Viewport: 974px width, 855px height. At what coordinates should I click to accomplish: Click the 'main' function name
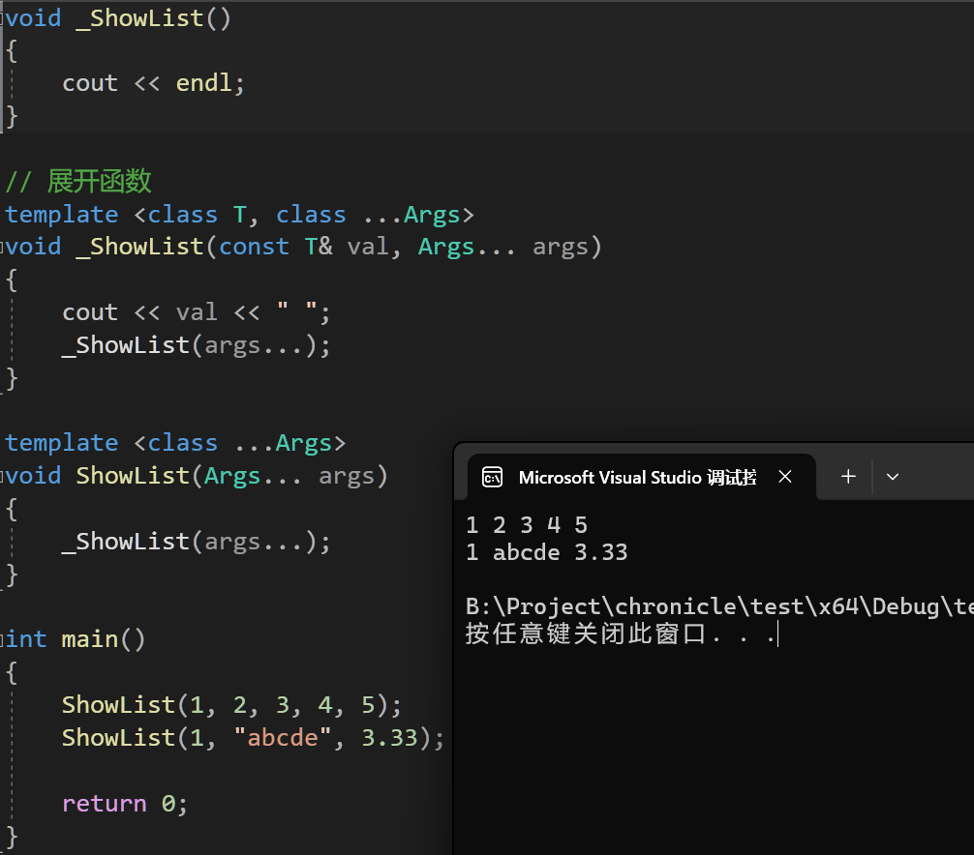[90, 639]
